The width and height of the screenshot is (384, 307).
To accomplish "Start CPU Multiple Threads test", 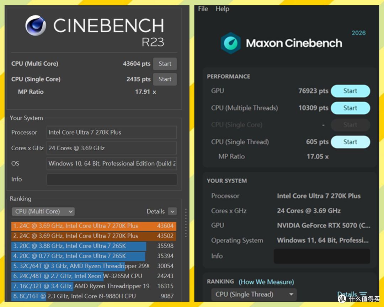I will [x=350, y=108].
